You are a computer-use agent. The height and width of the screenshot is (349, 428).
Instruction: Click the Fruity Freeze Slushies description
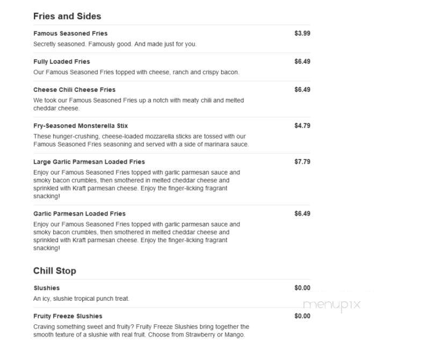(x=141, y=331)
